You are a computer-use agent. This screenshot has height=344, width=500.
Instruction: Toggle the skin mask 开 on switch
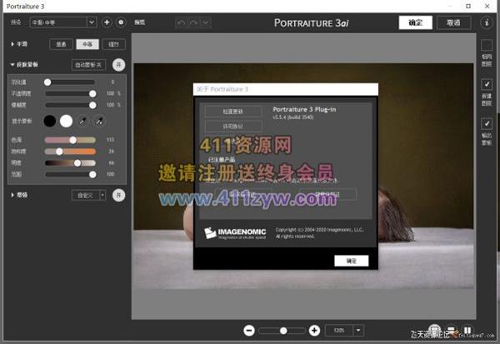[x=118, y=65]
